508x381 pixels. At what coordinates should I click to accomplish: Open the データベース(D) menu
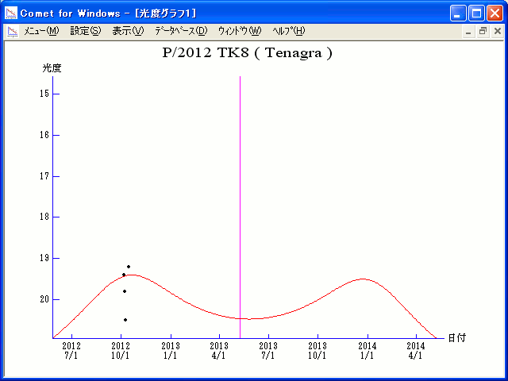coord(181,31)
